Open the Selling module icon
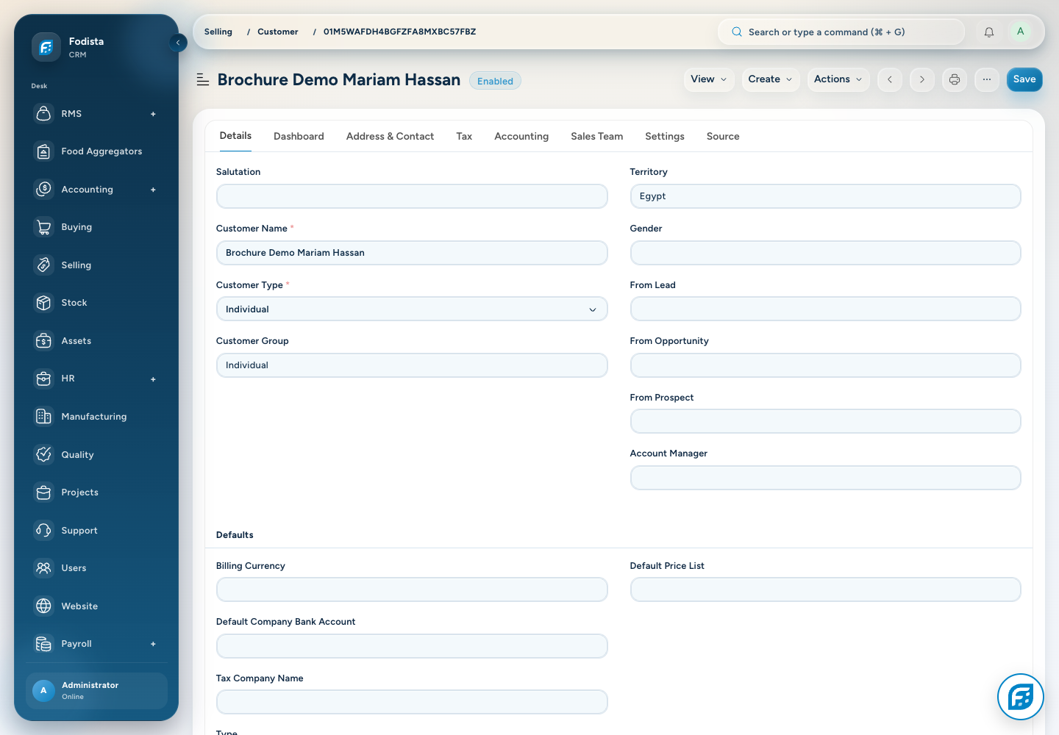 click(x=44, y=265)
